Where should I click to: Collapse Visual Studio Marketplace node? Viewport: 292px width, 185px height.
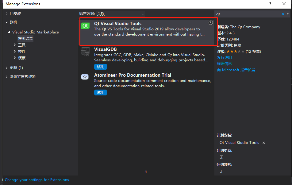(x=9, y=32)
